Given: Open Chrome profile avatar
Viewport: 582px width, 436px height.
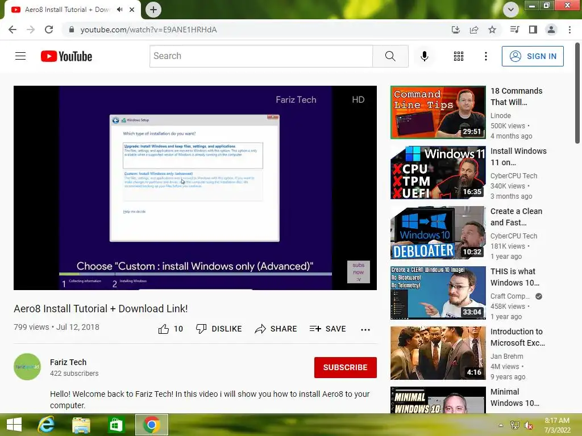Looking at the screenshot, I should [551, 30].
